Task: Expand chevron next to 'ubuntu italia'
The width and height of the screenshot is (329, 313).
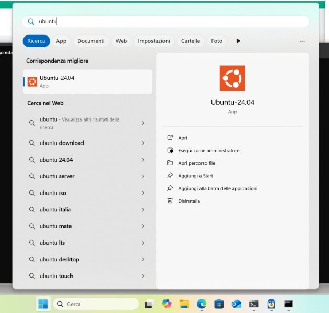Action: point(143,209)
